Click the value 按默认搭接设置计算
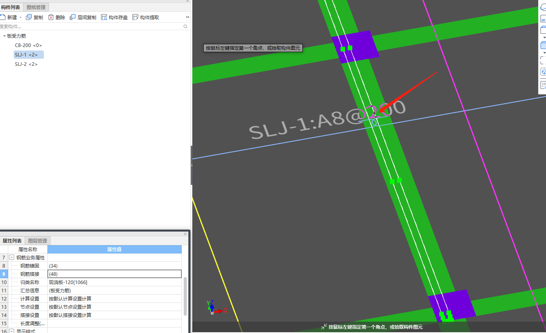This screenshot has height=333, width=546. [114, 315]
